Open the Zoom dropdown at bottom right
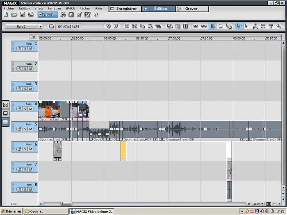 pyautogui.click(x=258, y=204)
